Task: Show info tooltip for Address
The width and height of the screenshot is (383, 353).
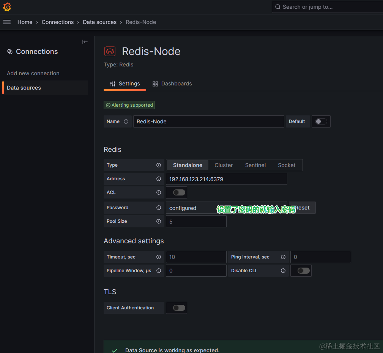Action: point(159,179)
